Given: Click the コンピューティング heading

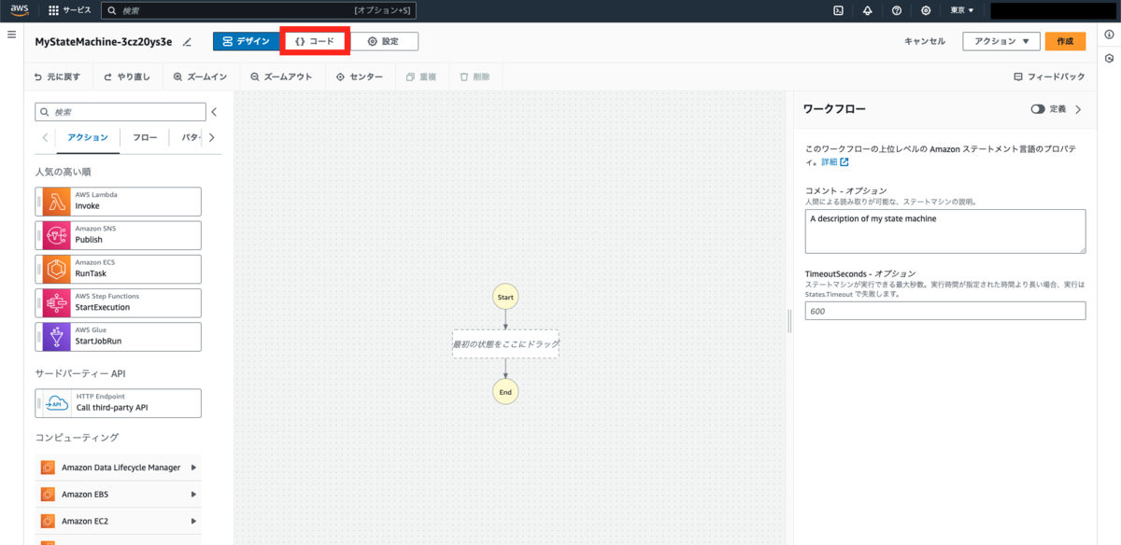Looking at the screenshot, I should pos(77,437).
